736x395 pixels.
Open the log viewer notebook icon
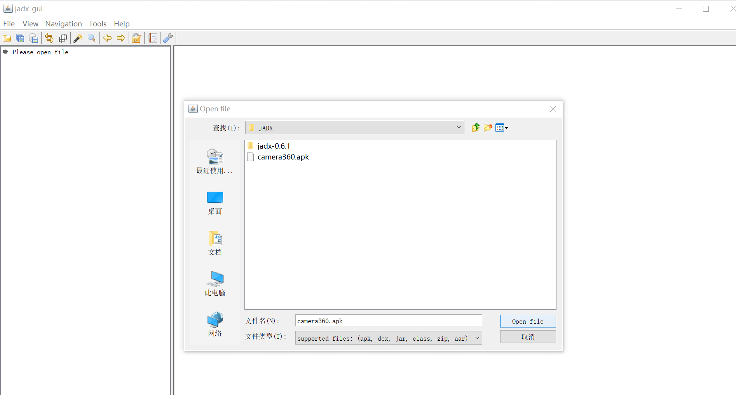[x=153, y=38]
